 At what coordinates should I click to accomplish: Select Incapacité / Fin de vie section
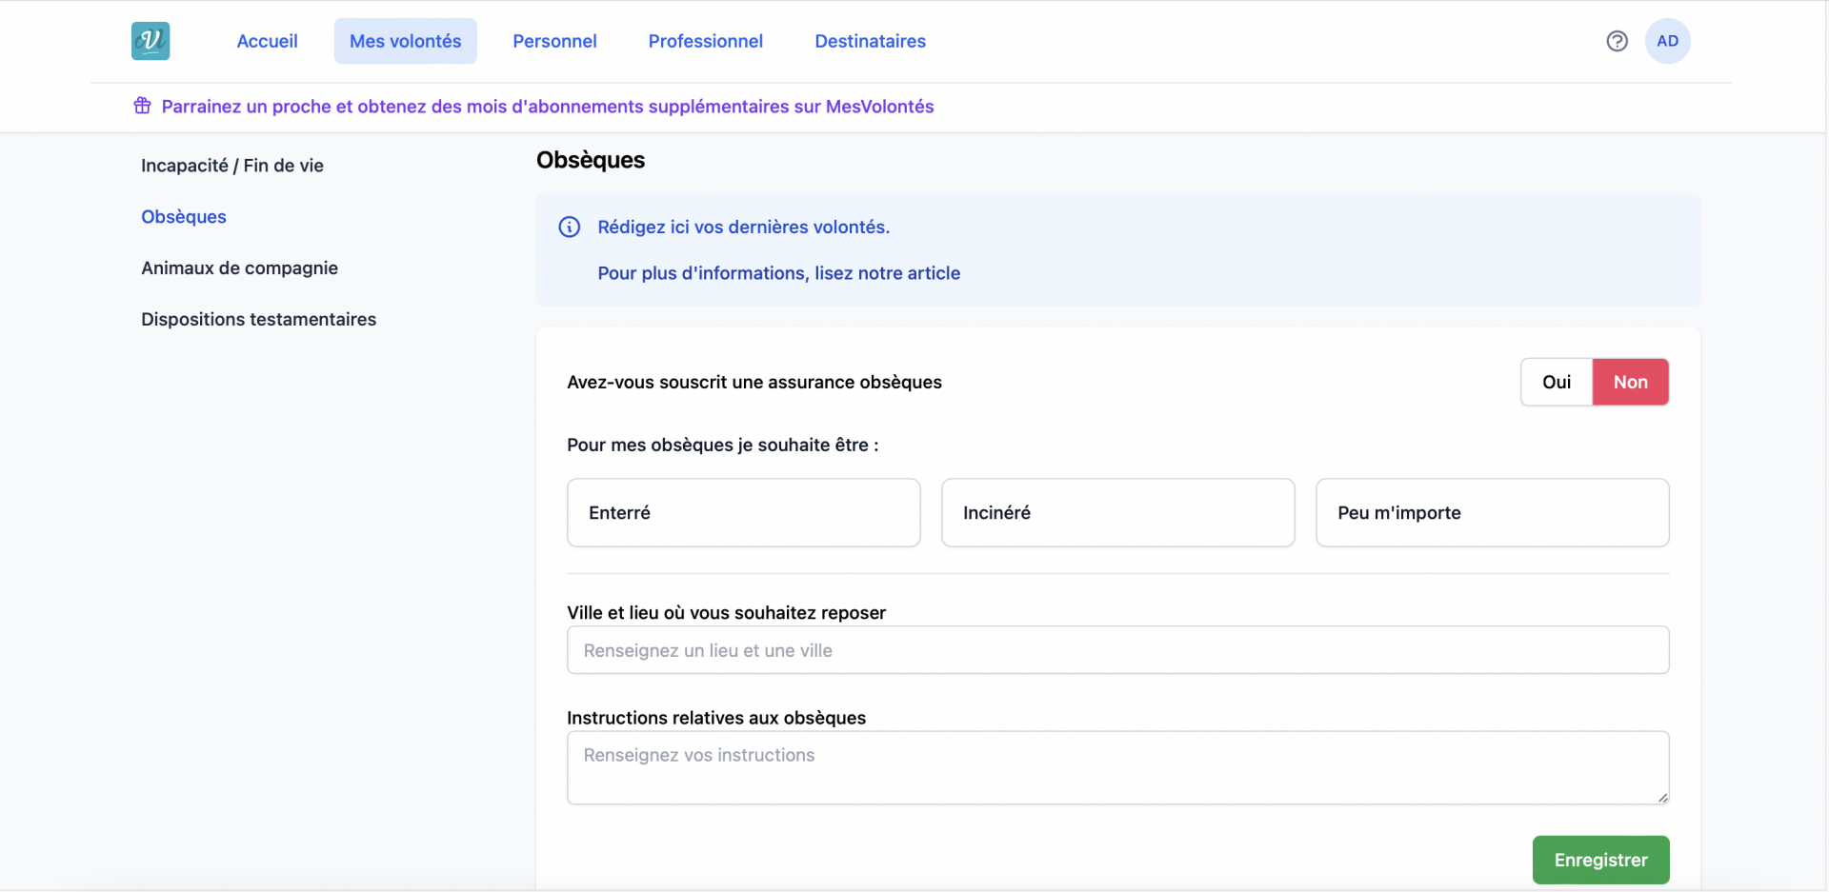[x=232, y=166]
